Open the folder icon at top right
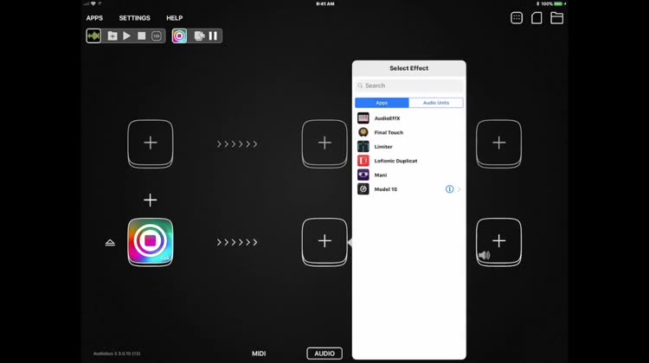The width and height of the screenshot is (649, 363). click(x=556, y=18)
